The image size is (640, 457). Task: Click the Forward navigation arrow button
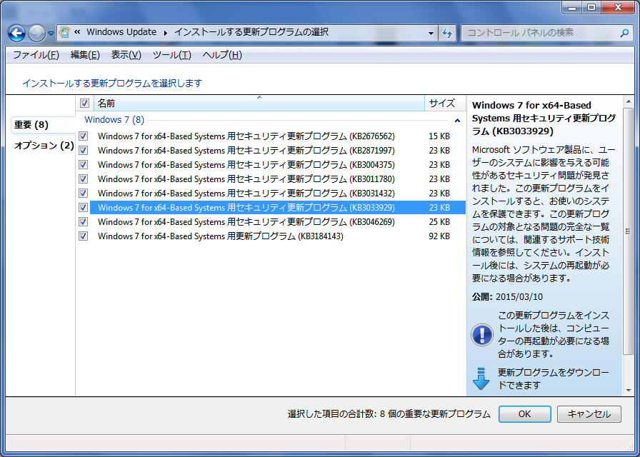tap(36, 33)
